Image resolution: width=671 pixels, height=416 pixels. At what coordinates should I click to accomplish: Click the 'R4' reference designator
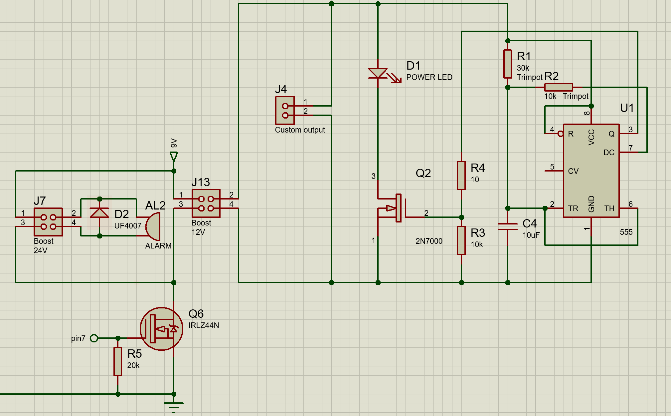tap(478, 168)
